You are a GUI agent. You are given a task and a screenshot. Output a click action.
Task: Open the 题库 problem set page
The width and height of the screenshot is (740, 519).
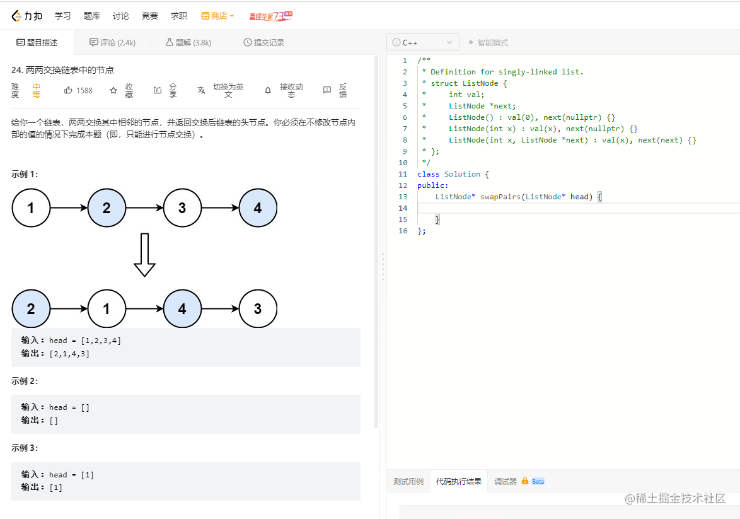point(91,16)
